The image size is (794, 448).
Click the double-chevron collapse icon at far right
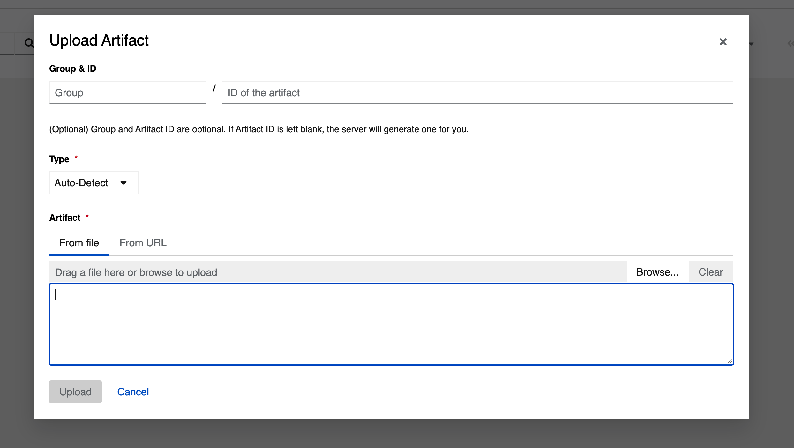coord(790,43)
